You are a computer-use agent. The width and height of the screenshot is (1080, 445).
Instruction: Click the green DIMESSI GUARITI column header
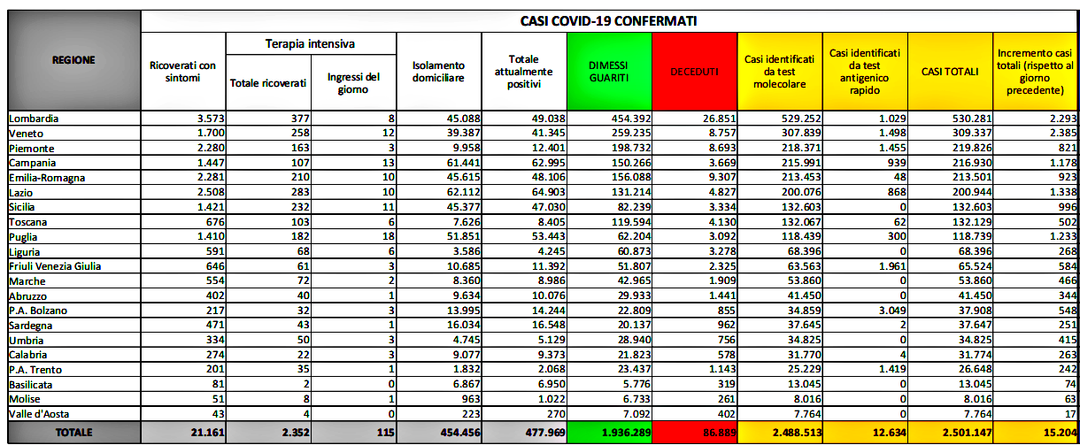point(609,72)
